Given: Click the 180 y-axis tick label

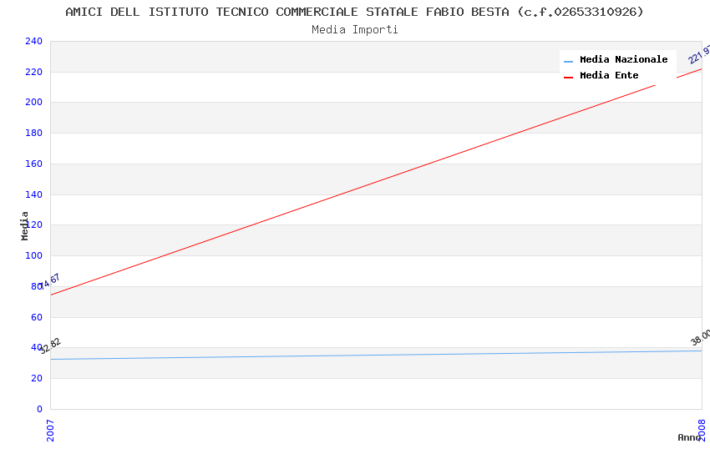Looking at the screenshot, I should pos(33,133).
